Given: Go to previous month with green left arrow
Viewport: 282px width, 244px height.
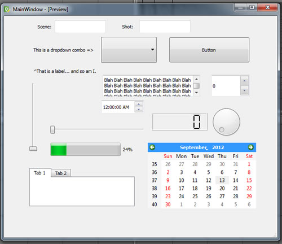Looking at the screenshot, I should pyautogui.click(x=152, y=147).
